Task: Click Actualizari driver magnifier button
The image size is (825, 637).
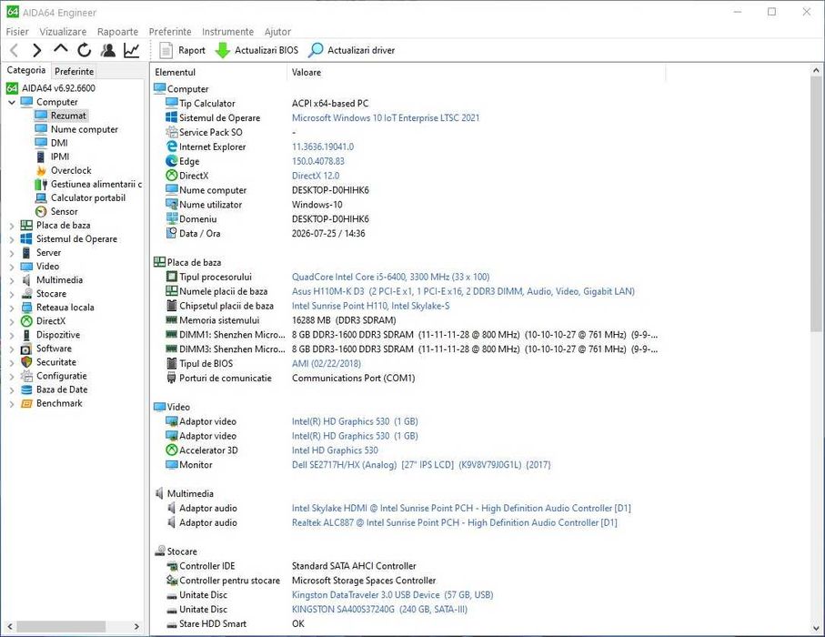Action: point(351,51)
